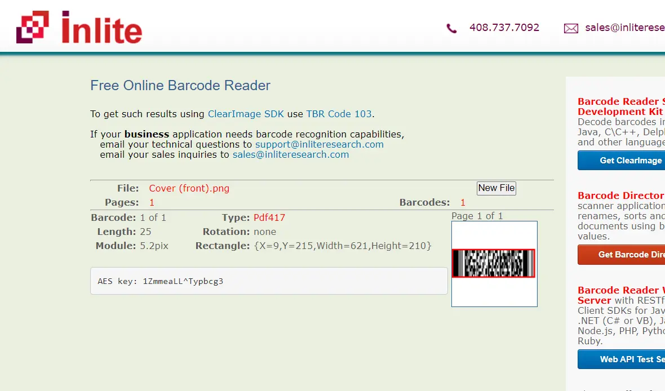Click the Inlite logo
This screenshot has width=665, height=391.
(79, 27)
